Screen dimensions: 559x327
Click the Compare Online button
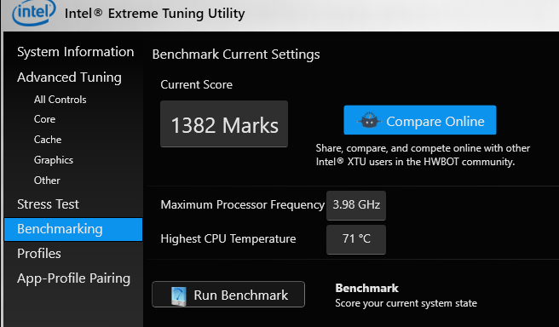[x=420, y=120]
